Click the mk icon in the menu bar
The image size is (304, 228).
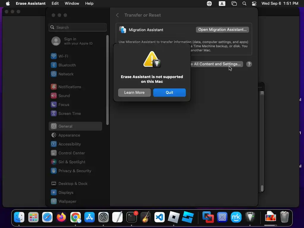click(209, 4)
